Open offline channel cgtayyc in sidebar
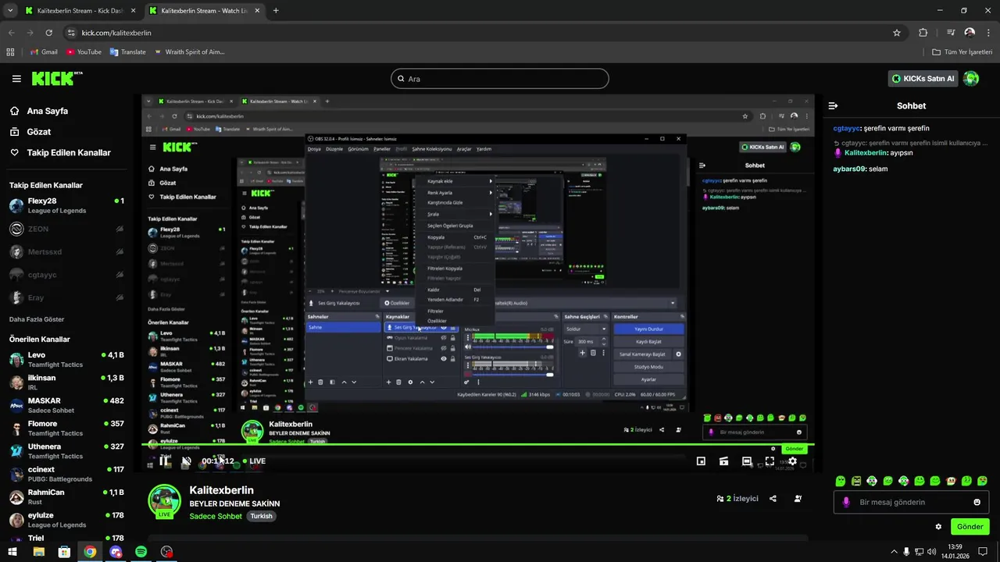 click(66, 275)
